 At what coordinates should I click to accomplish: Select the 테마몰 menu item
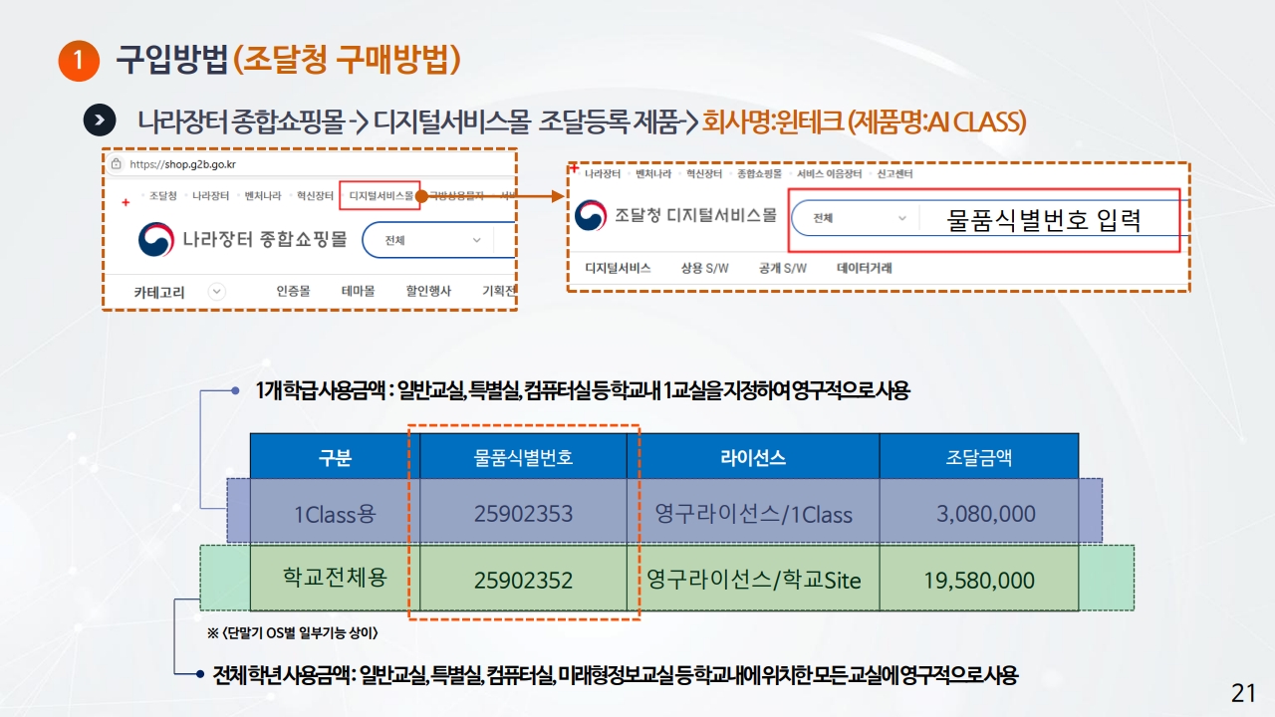(358, 292)
